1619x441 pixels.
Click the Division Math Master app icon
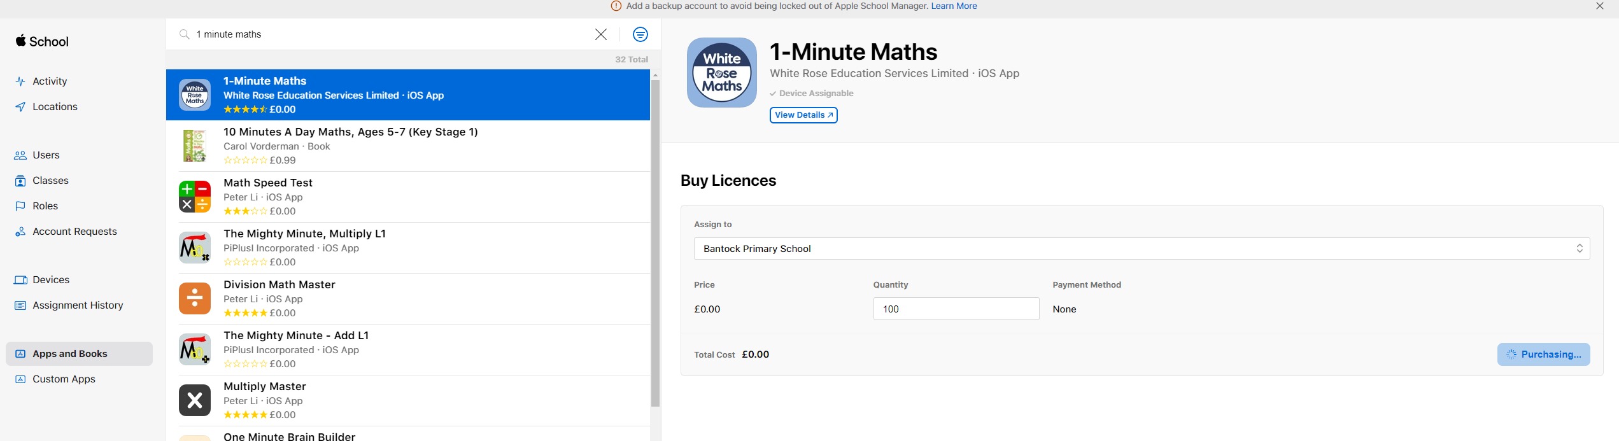tap(195, 298)
